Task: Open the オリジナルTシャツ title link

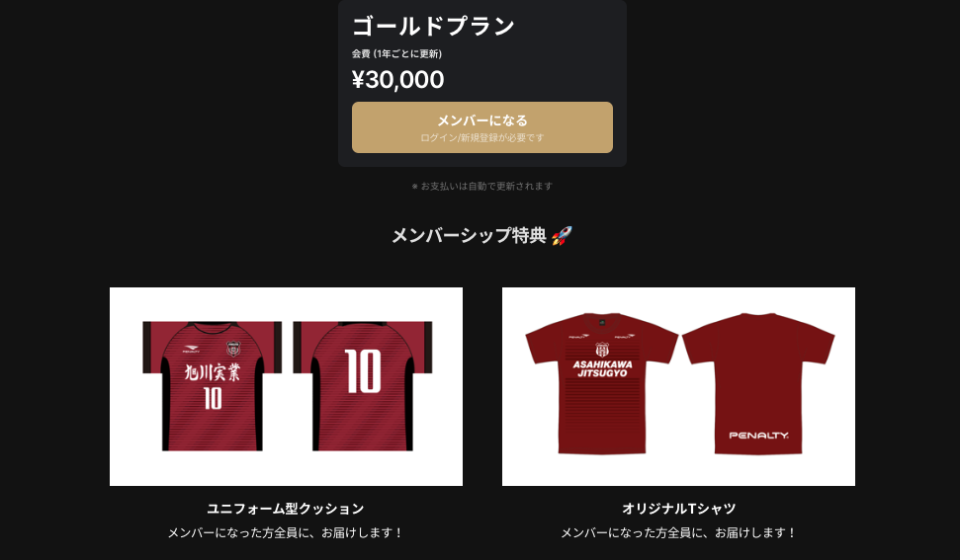Action: coord(678,509)
